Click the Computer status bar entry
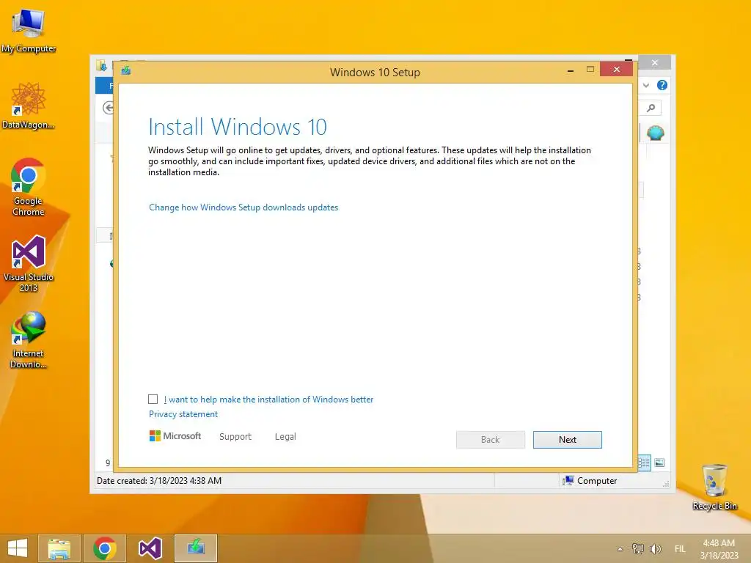The height and width of the screenshot is (563, 751). pyautogui.click(x=590, y=481)
